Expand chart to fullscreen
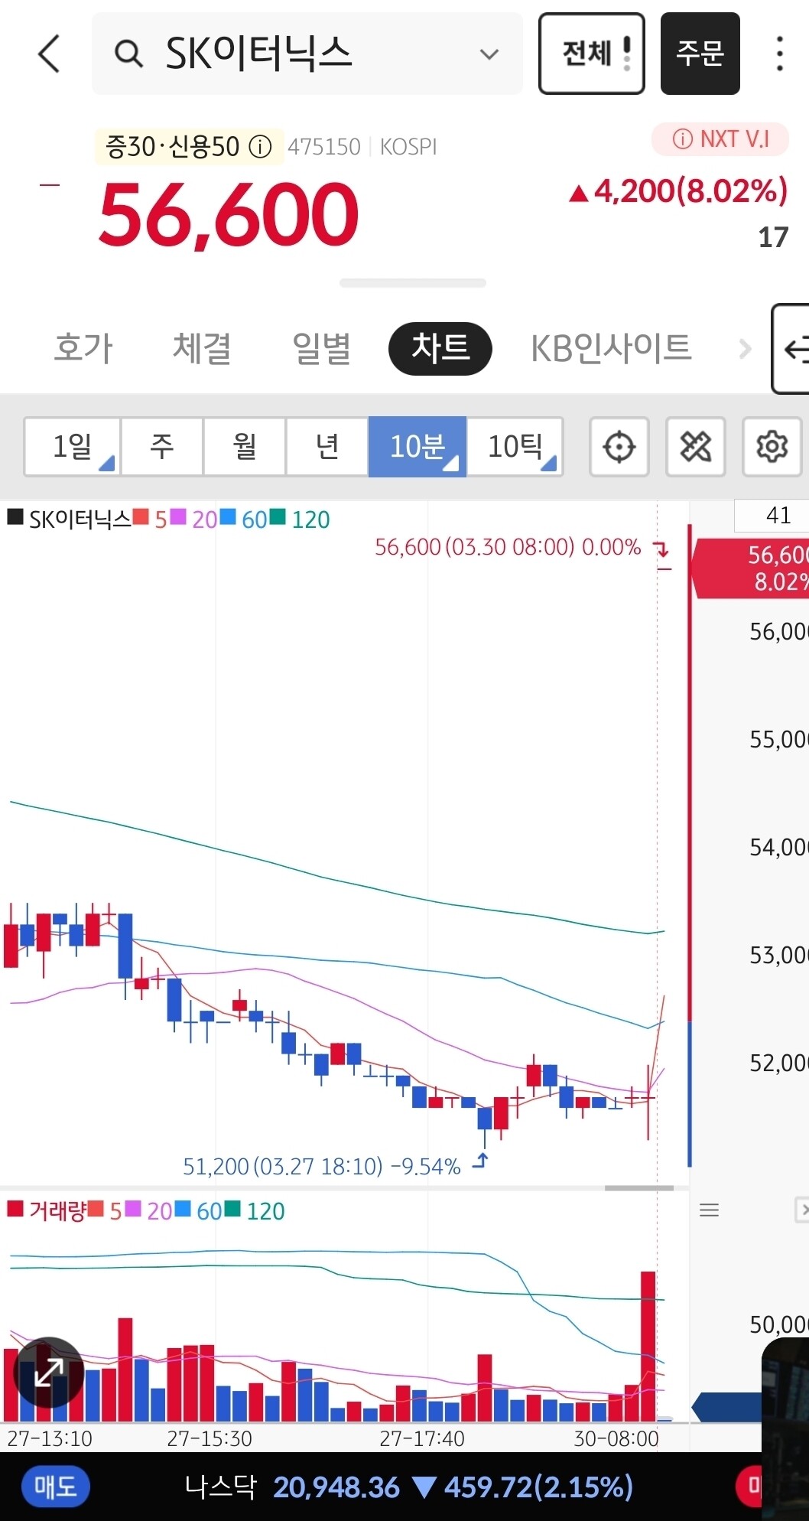The height and width of the screenshot is (1521, 809). (x=49, y=1373)
